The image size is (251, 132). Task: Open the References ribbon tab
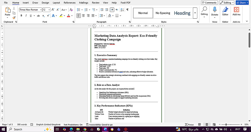click(70, 3)
